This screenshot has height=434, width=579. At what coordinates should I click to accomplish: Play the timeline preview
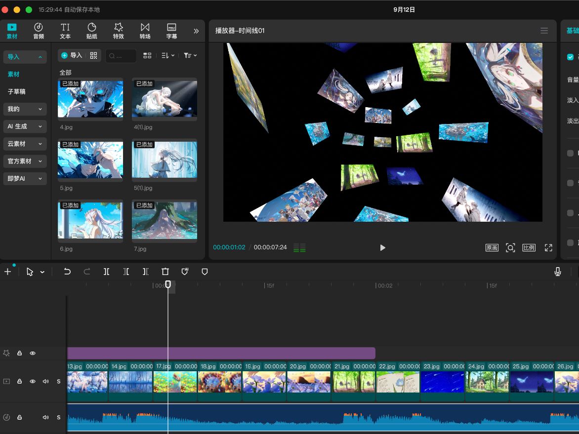[382, 248]
